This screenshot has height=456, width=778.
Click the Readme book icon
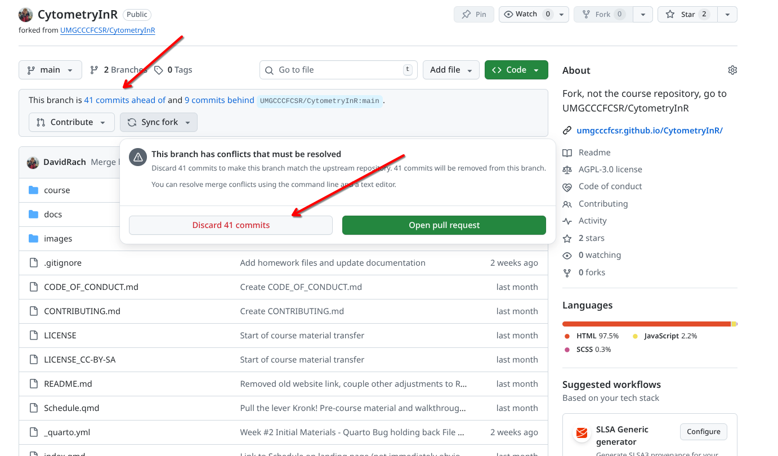point(567,153)
